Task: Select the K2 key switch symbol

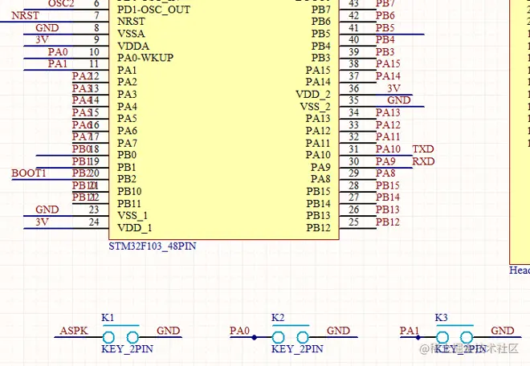Action: [291, 335]
